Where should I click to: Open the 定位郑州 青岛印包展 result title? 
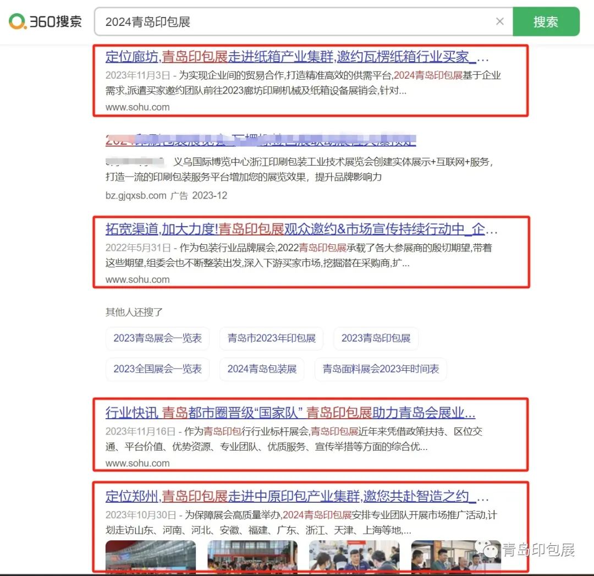297,496
